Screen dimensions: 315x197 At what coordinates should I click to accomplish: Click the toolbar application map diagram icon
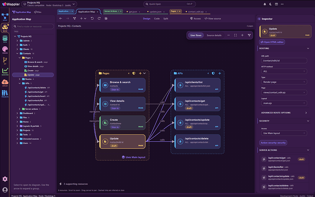point(74,19)
